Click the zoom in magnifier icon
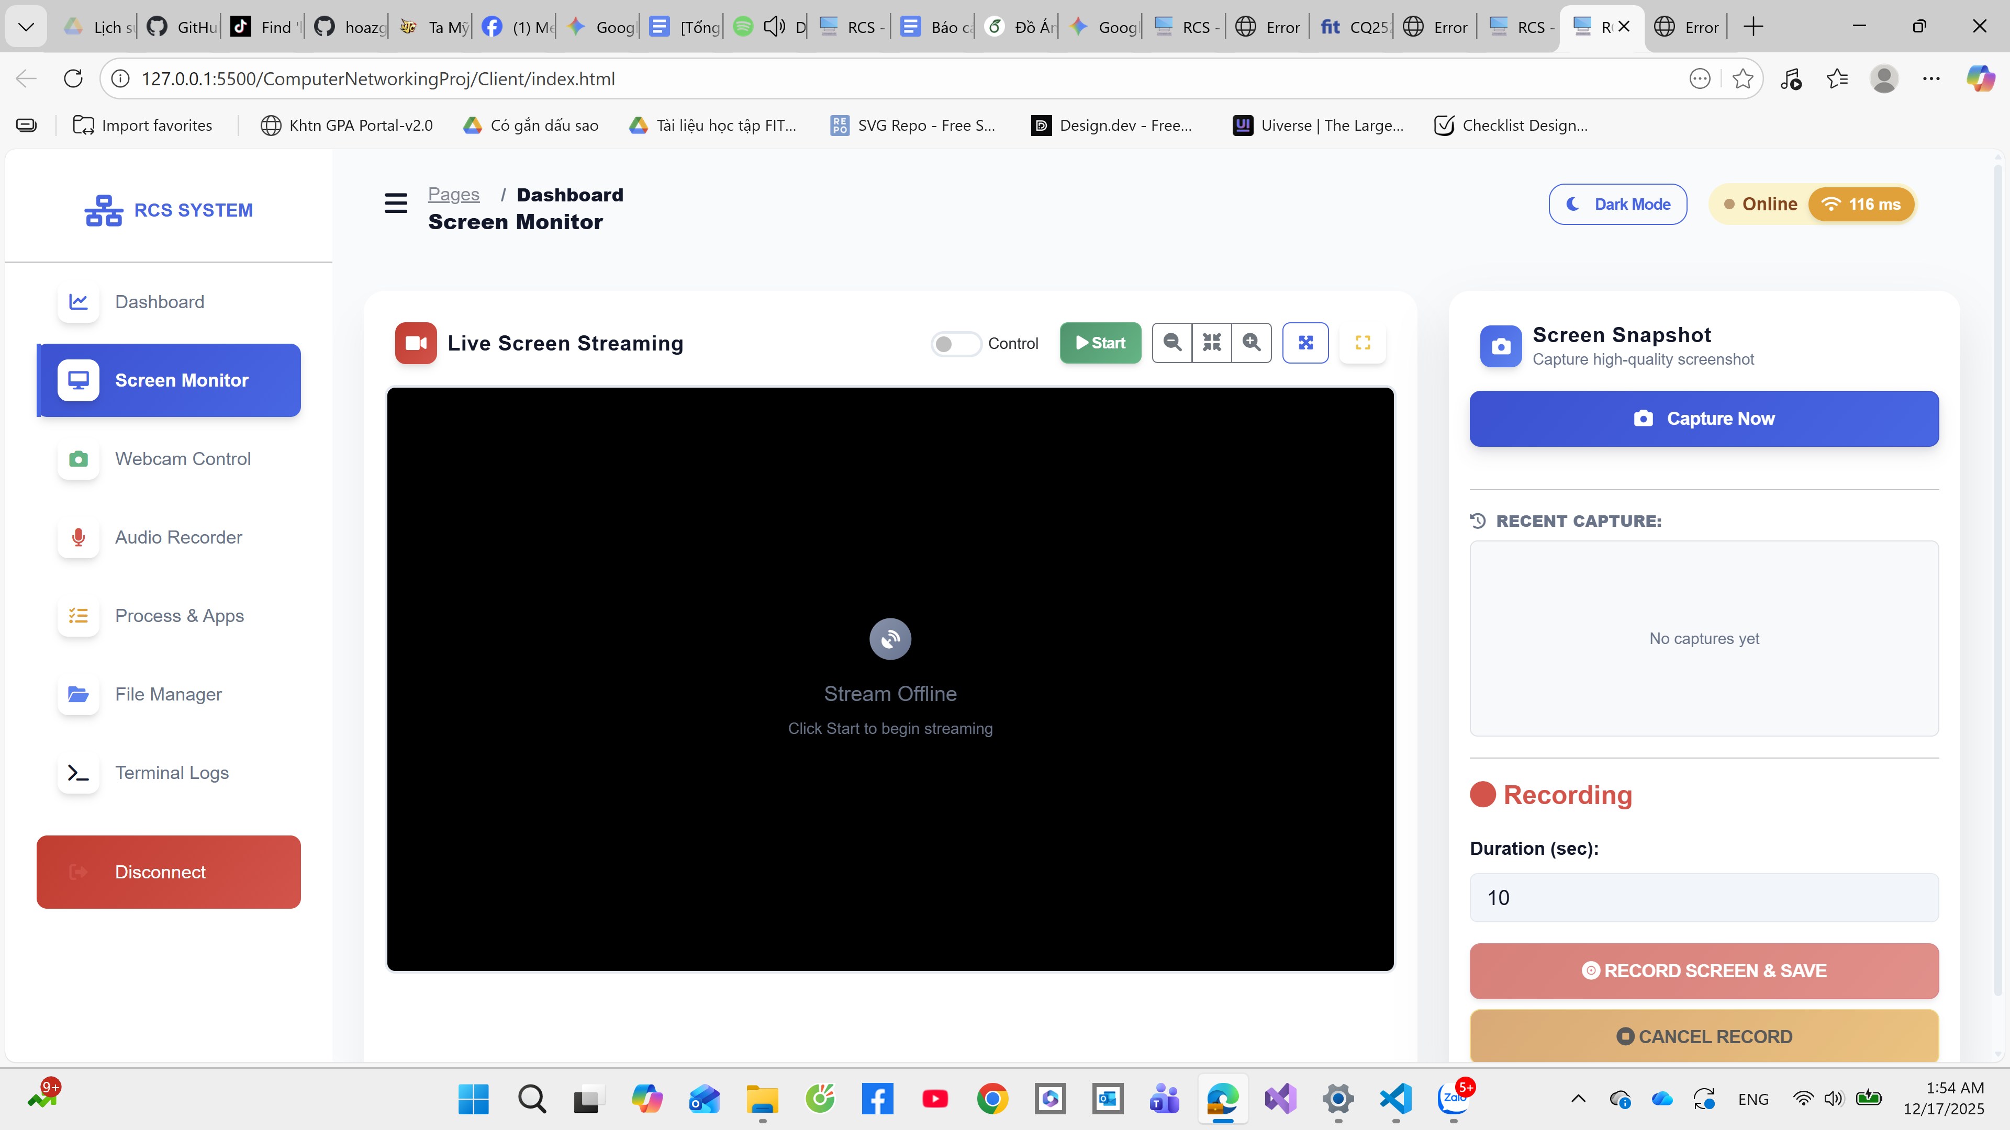This screenshot has height=1130, width=2010. pos(1252,342)
